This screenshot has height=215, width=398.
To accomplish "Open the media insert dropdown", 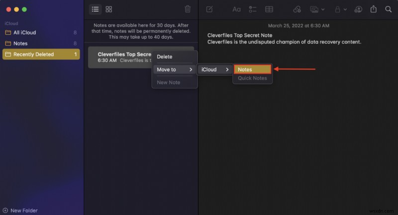I will pos(317,9).
